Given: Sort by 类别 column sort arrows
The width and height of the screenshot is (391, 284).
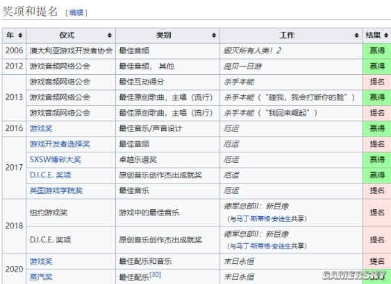Looking at the screenshot, I should 214,35.
